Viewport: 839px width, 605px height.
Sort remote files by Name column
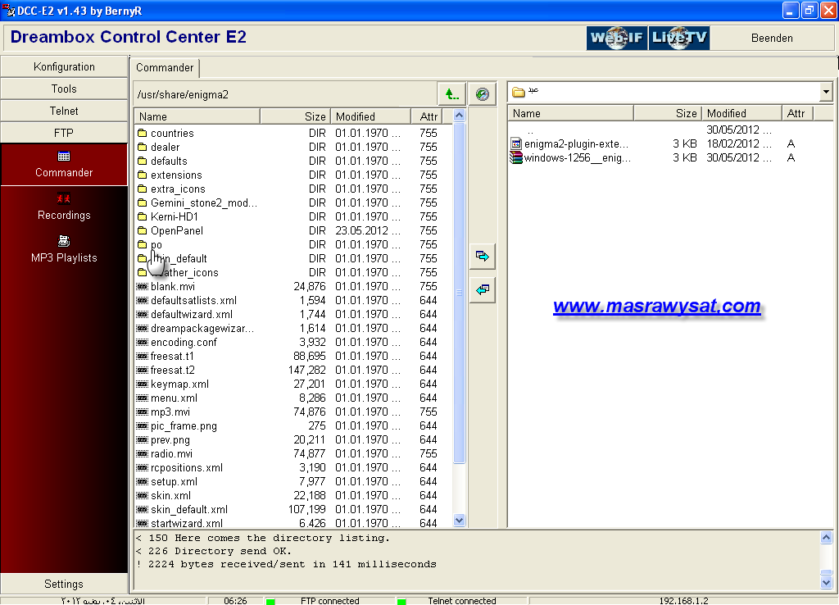pyautogui.click(x=197, y=116)
